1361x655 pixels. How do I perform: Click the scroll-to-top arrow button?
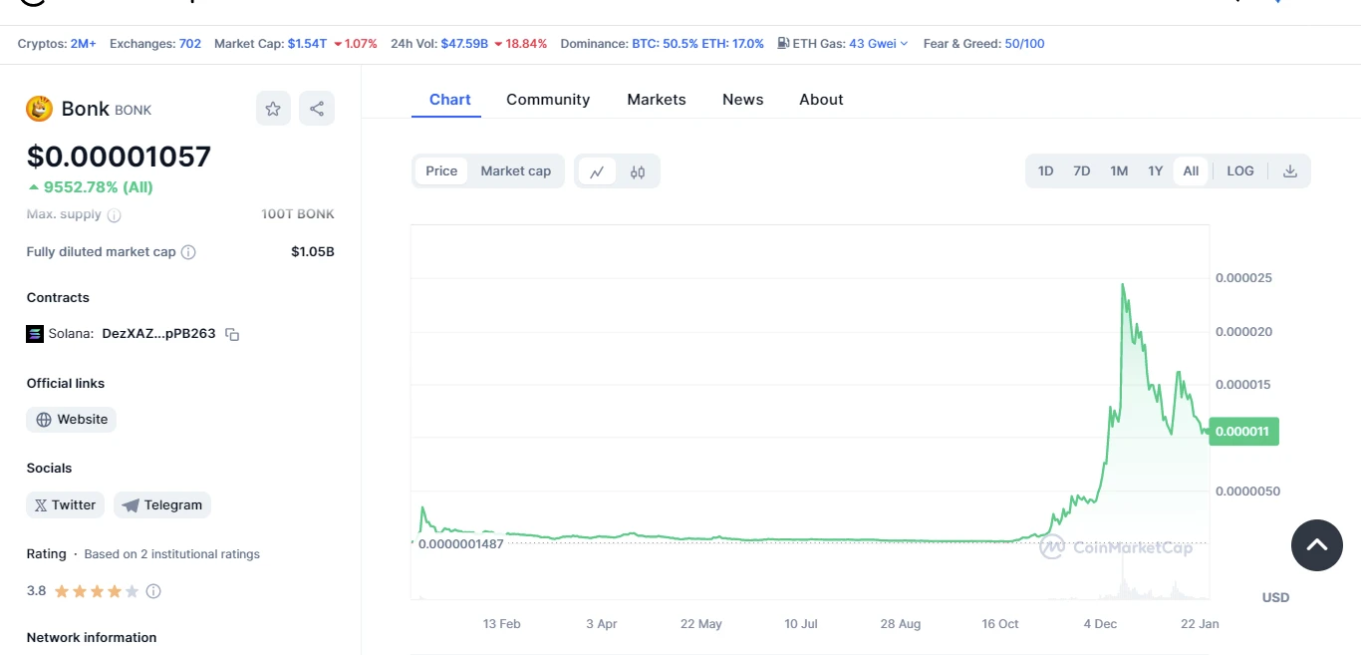1316,545
